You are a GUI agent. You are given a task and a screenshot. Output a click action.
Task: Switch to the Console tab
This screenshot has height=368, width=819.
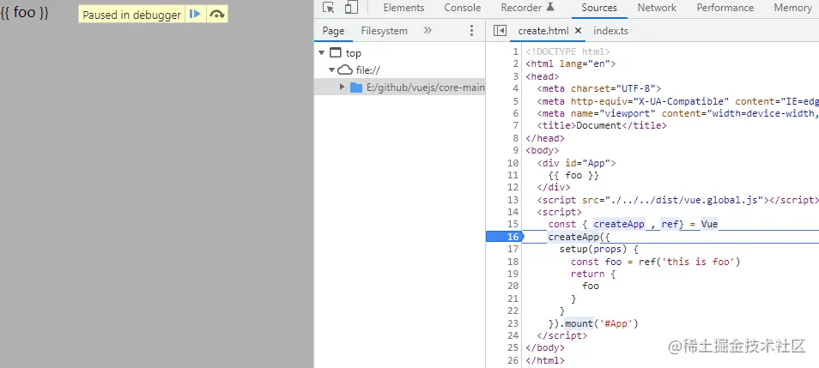click(462, 8)
